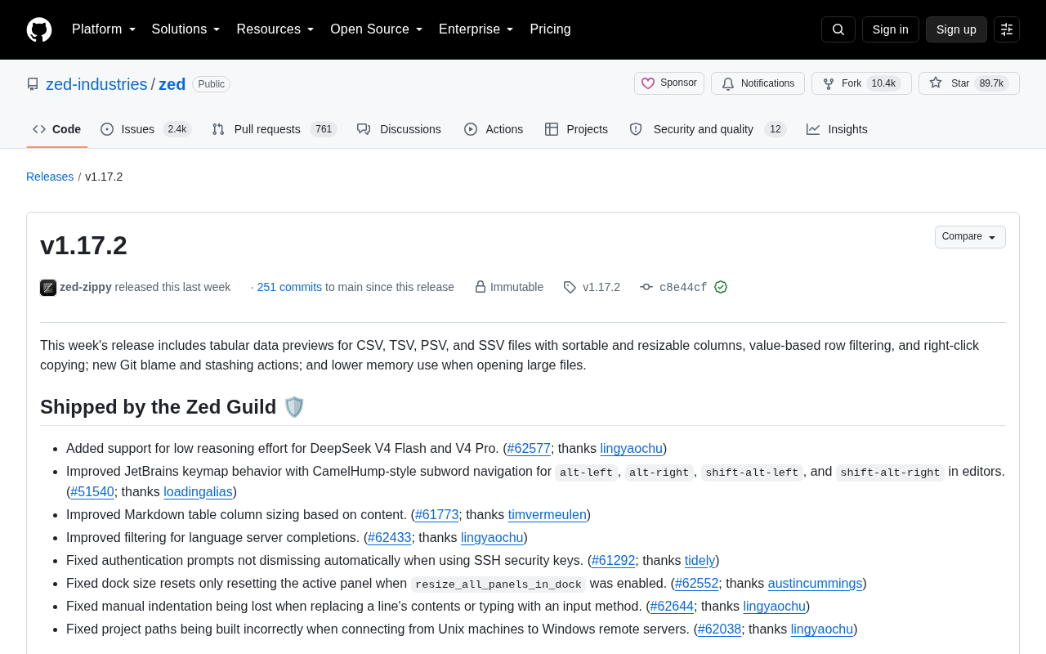Click the commit icon beside c8e44cf
1046x654 pixels.
click(646, 287)
